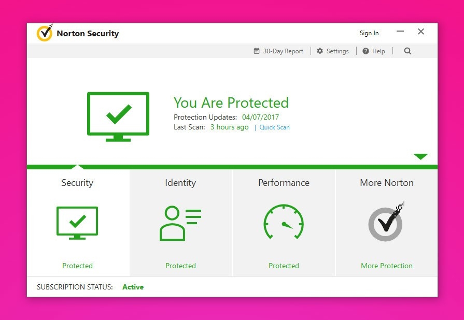
Task: Switch to the Identity tab
Action: pyautogui.click(x=180, y=183)
